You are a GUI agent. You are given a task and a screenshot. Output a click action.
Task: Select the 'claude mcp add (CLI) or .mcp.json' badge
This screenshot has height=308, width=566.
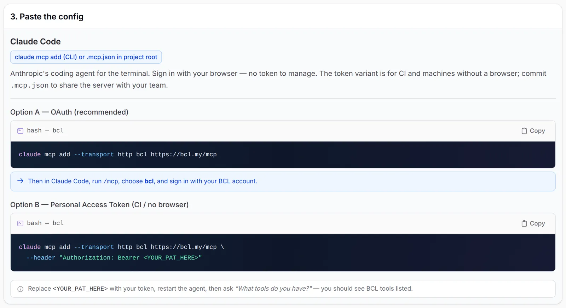86,57
